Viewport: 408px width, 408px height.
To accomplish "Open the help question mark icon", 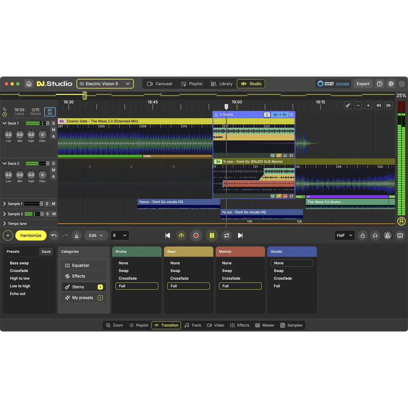I will coord(380,84).
